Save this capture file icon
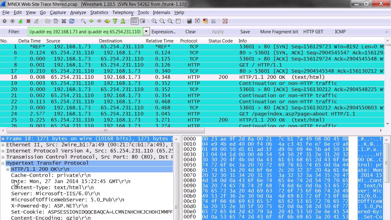 (x=56, y=21)
